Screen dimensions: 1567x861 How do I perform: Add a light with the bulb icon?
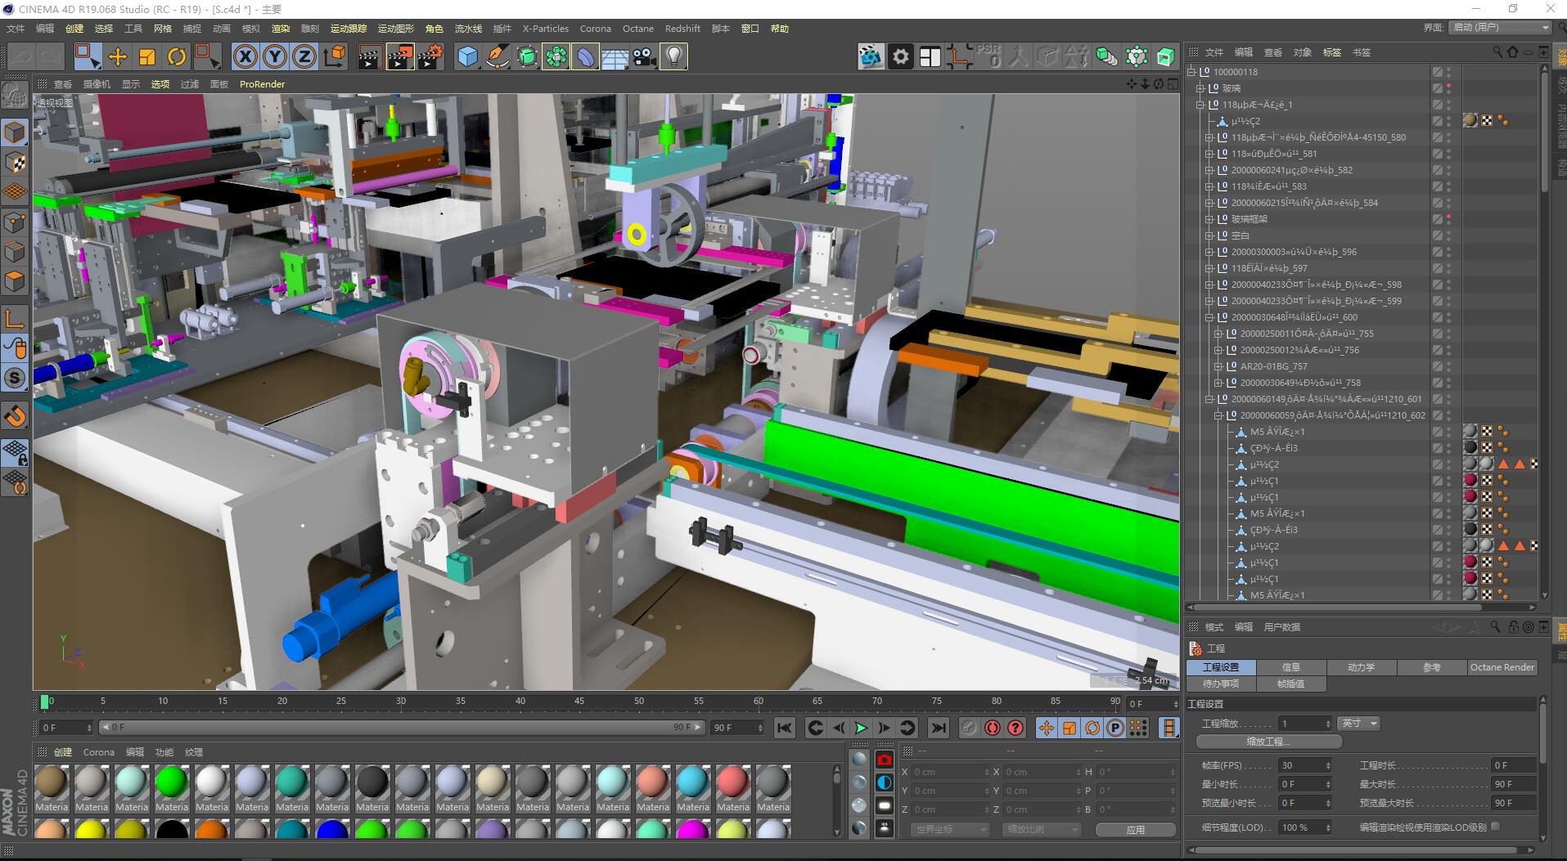[x=673, y=56]
